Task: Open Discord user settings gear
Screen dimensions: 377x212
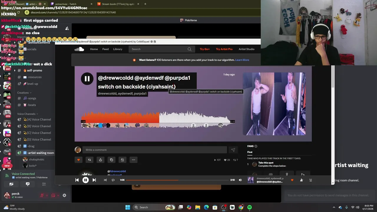Action: click(x=64, y=196)
